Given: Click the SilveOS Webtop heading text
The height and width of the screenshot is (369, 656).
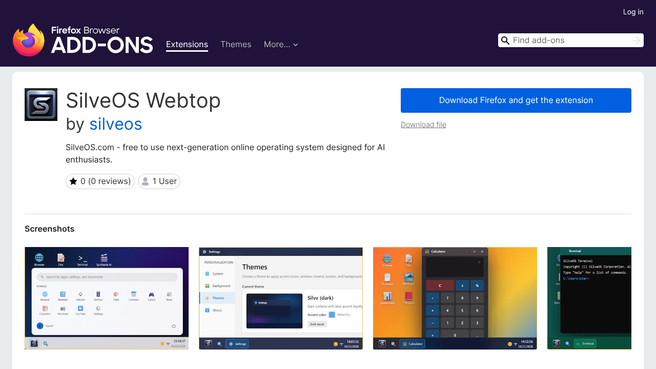Looking at the screenshot, I should pos(143,100).
